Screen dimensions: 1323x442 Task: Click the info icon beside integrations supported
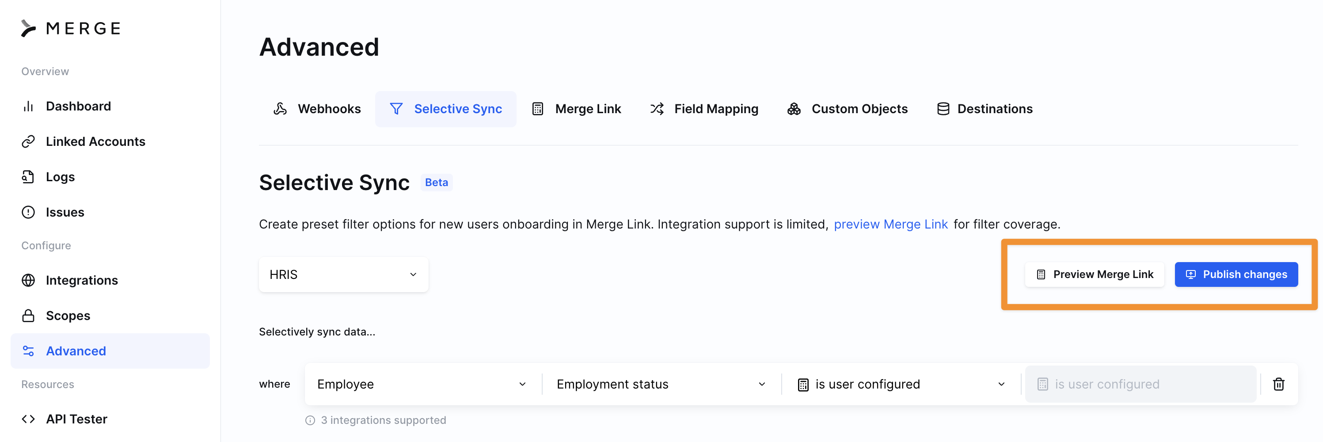[x=310, y=420]
